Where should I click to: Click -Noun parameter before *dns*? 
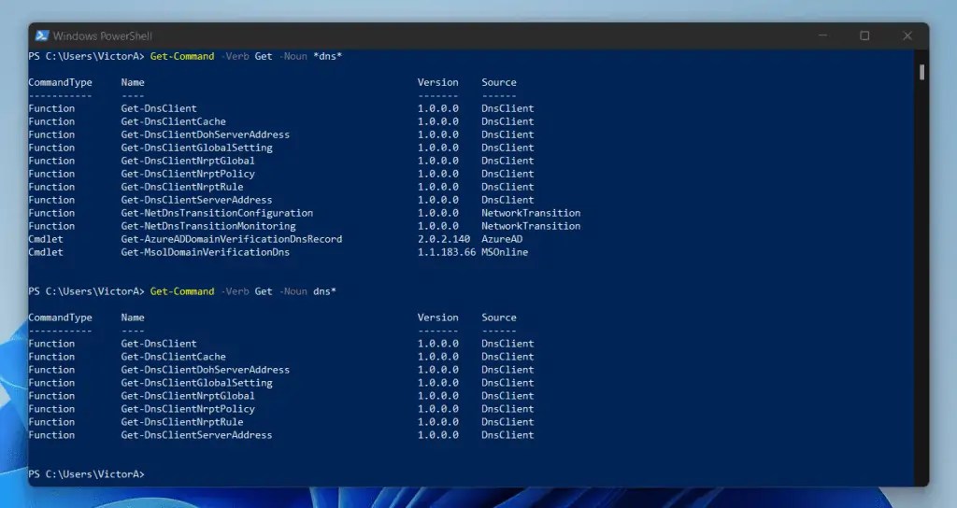(x=293, y=56)
